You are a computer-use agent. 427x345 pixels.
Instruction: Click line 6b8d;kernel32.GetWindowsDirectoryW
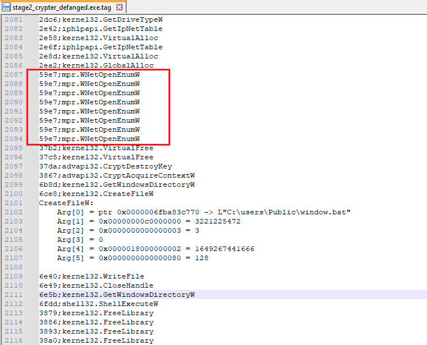click(x=117, y=185)
